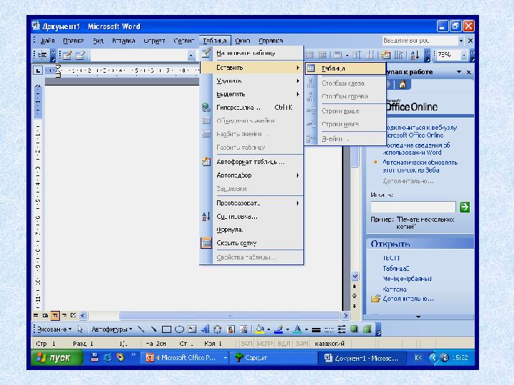Click Дополнительно link with folder icon
This screenshot has width=514, height=385.
coord(408,299)
